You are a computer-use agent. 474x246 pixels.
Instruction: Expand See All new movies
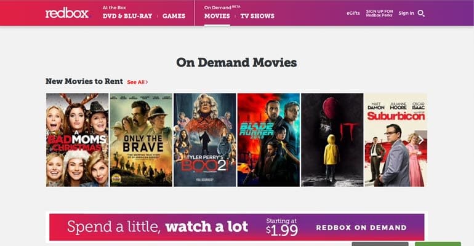137,82
